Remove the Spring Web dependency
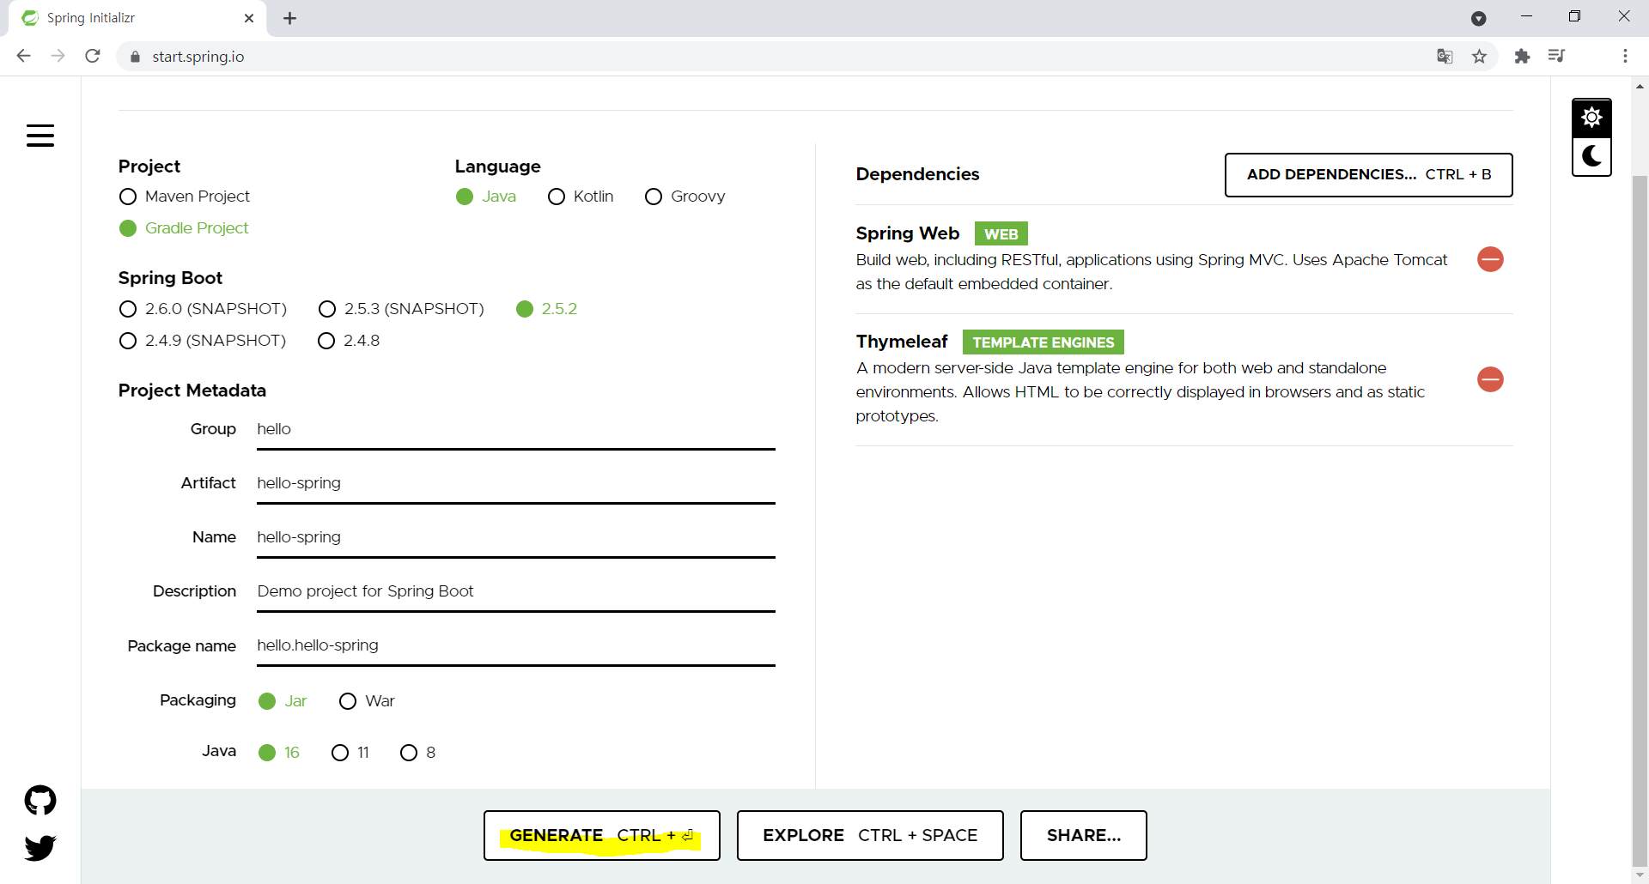The image size is (1649, 884). point(1490,259)
